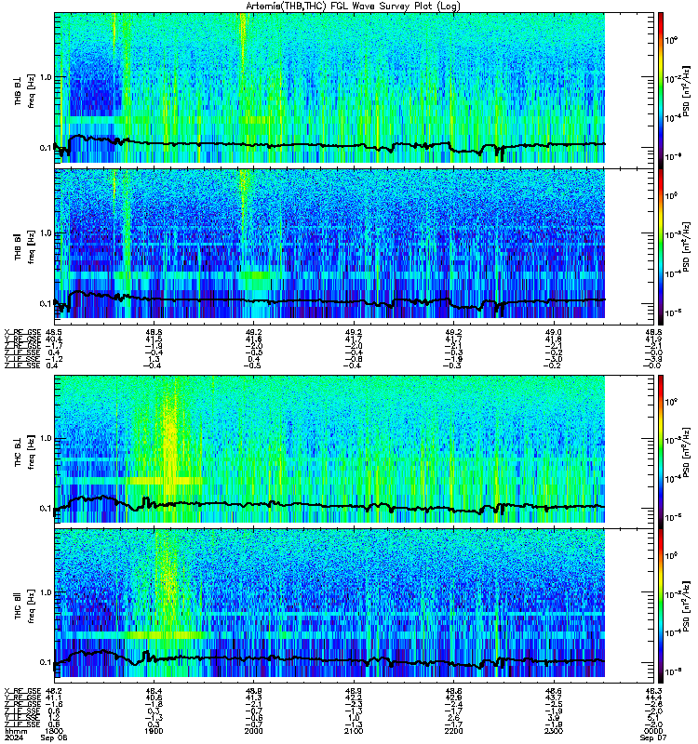Click the 2100 time tick label
Screen dimensions: 698x744
pos(354,731)
